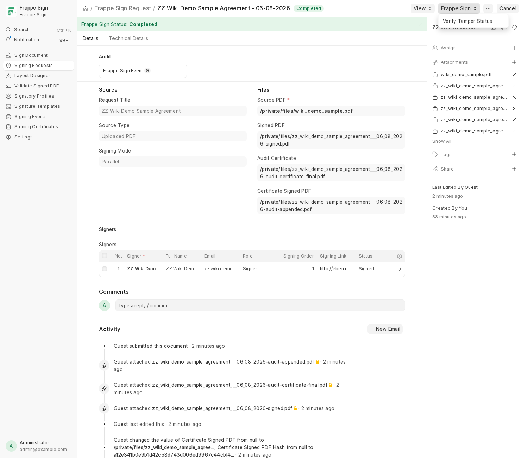Open the Layout Designer

(38, 76)
